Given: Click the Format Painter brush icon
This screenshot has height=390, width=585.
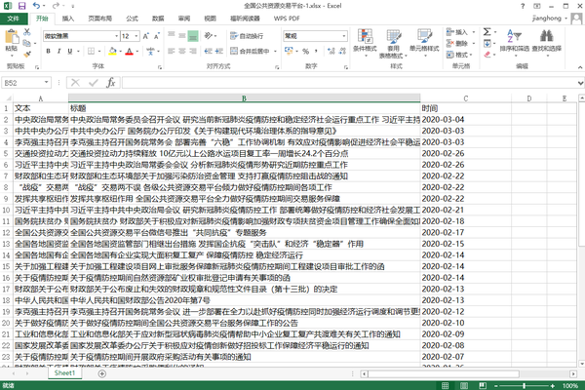Looking at the screenshot, I should pyautogui.click(x=27, y=55).
